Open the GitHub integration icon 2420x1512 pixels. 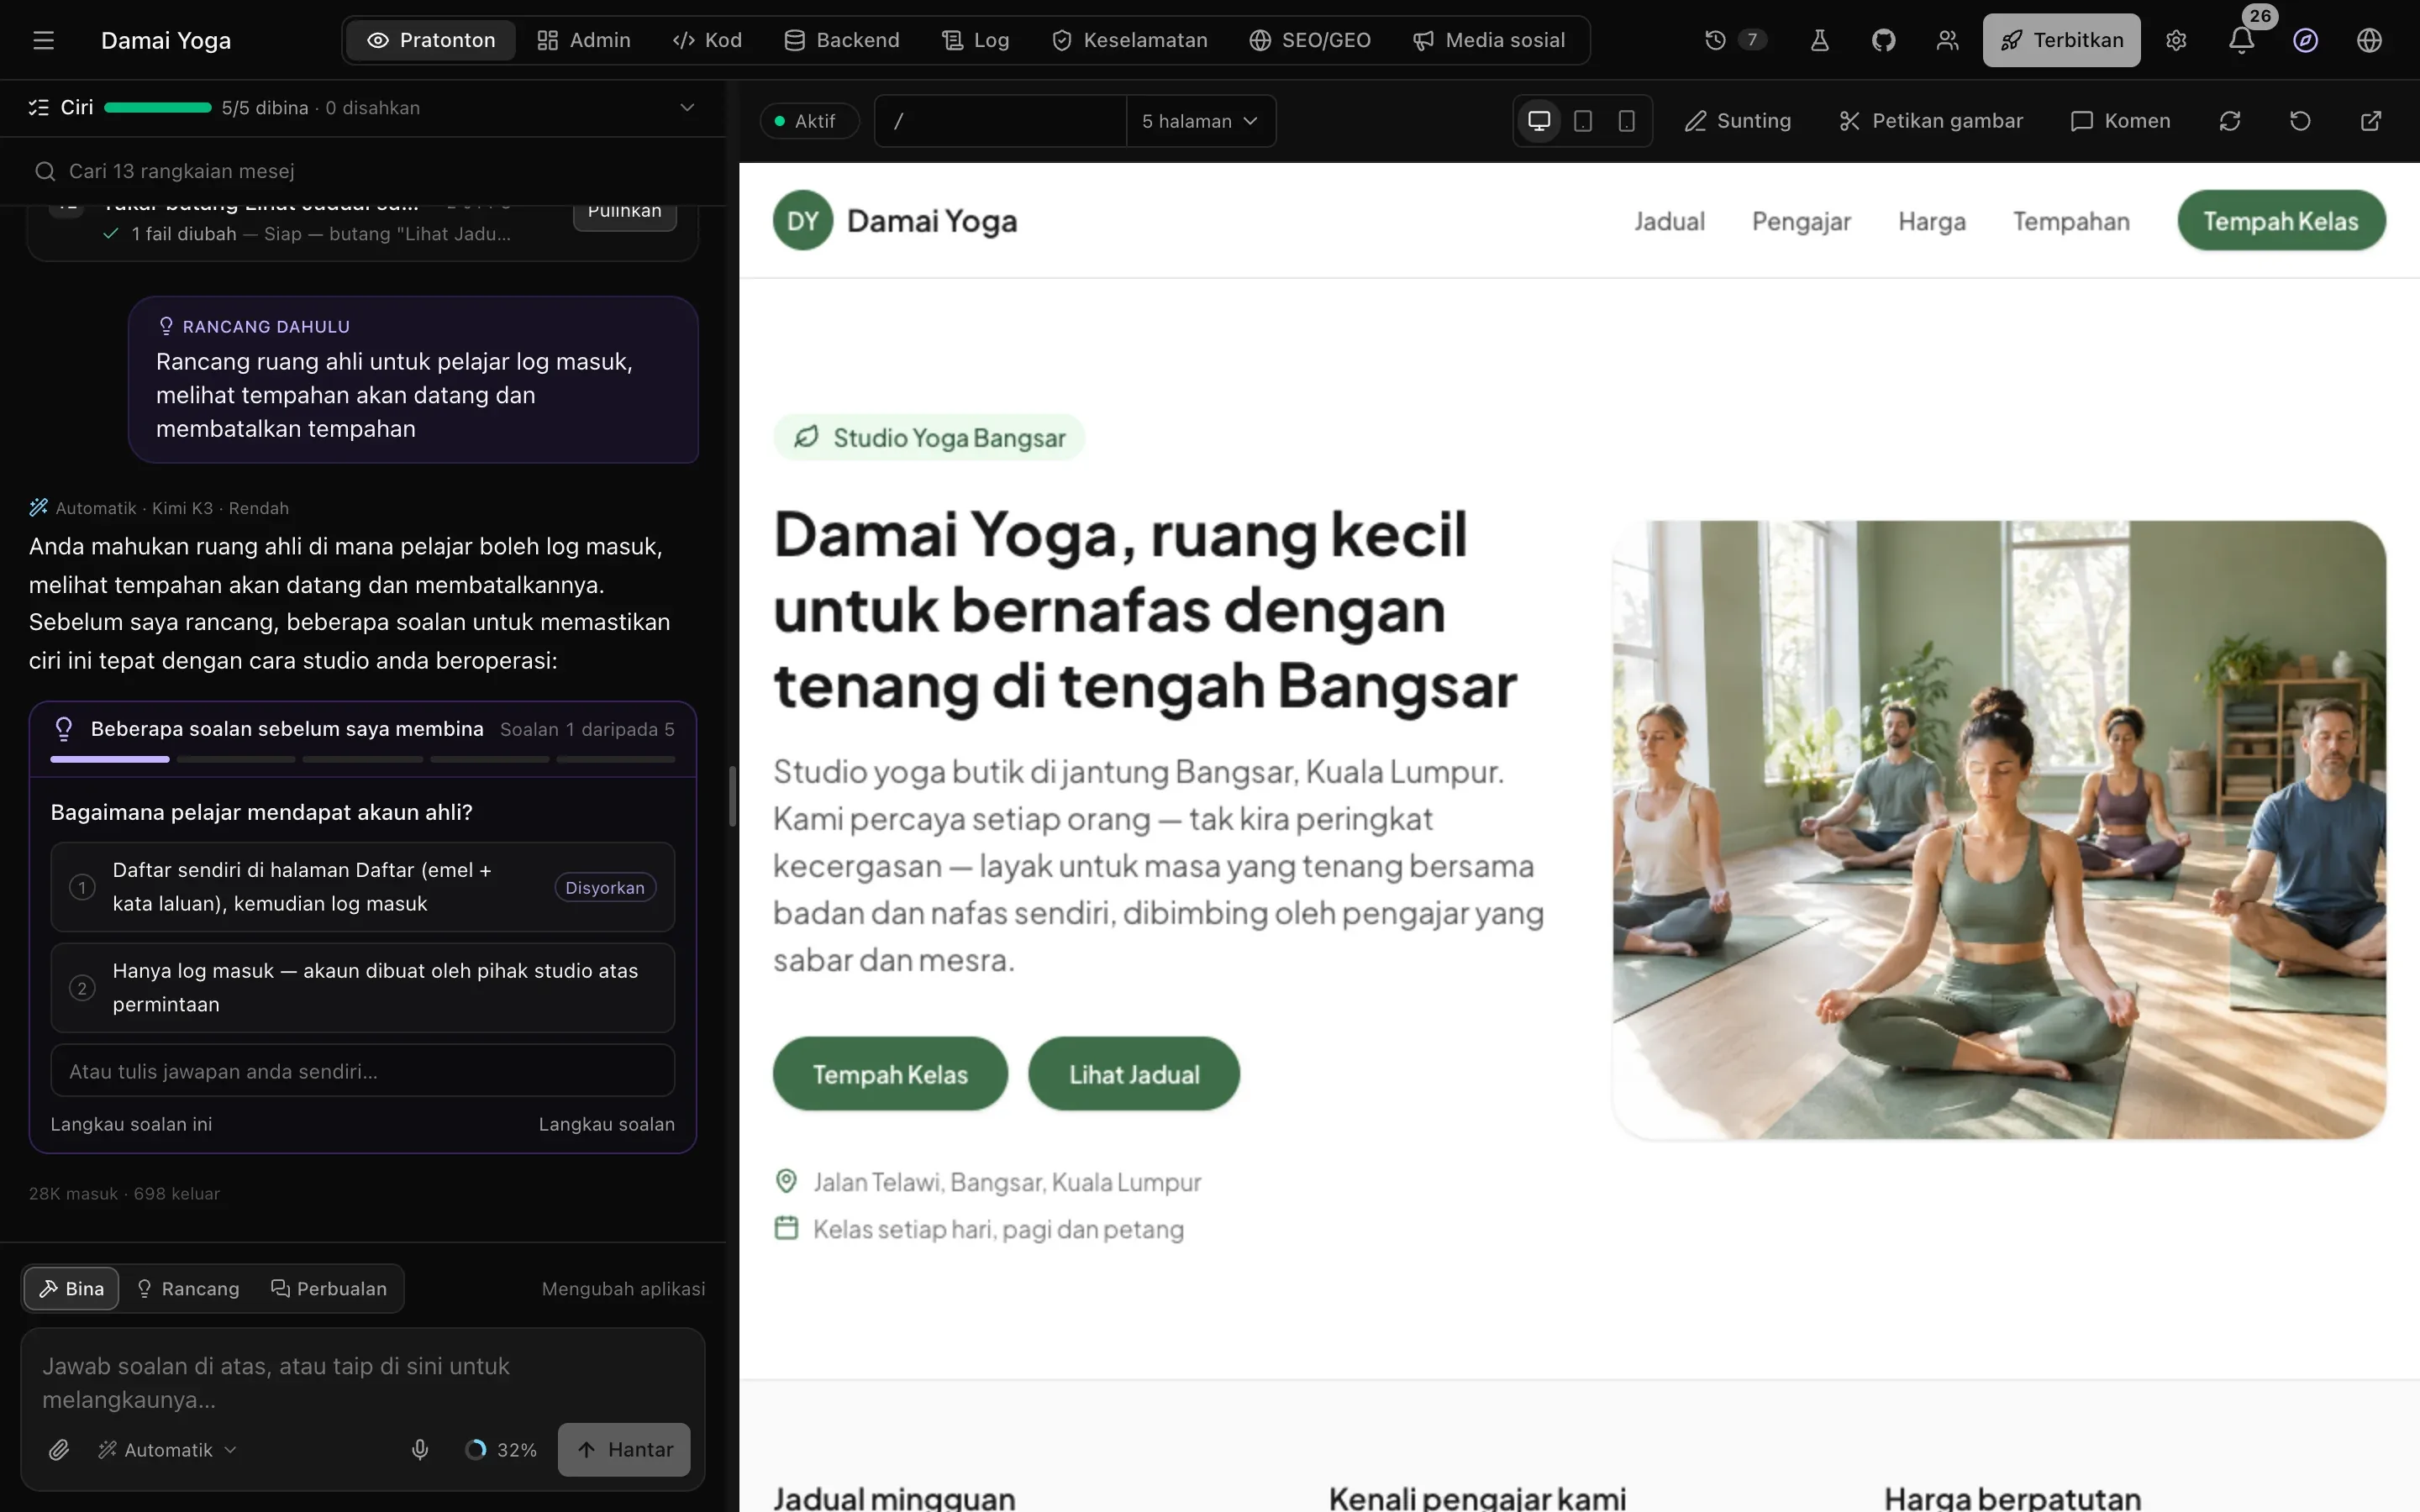pyautogui.click(x=1884, y=40)
